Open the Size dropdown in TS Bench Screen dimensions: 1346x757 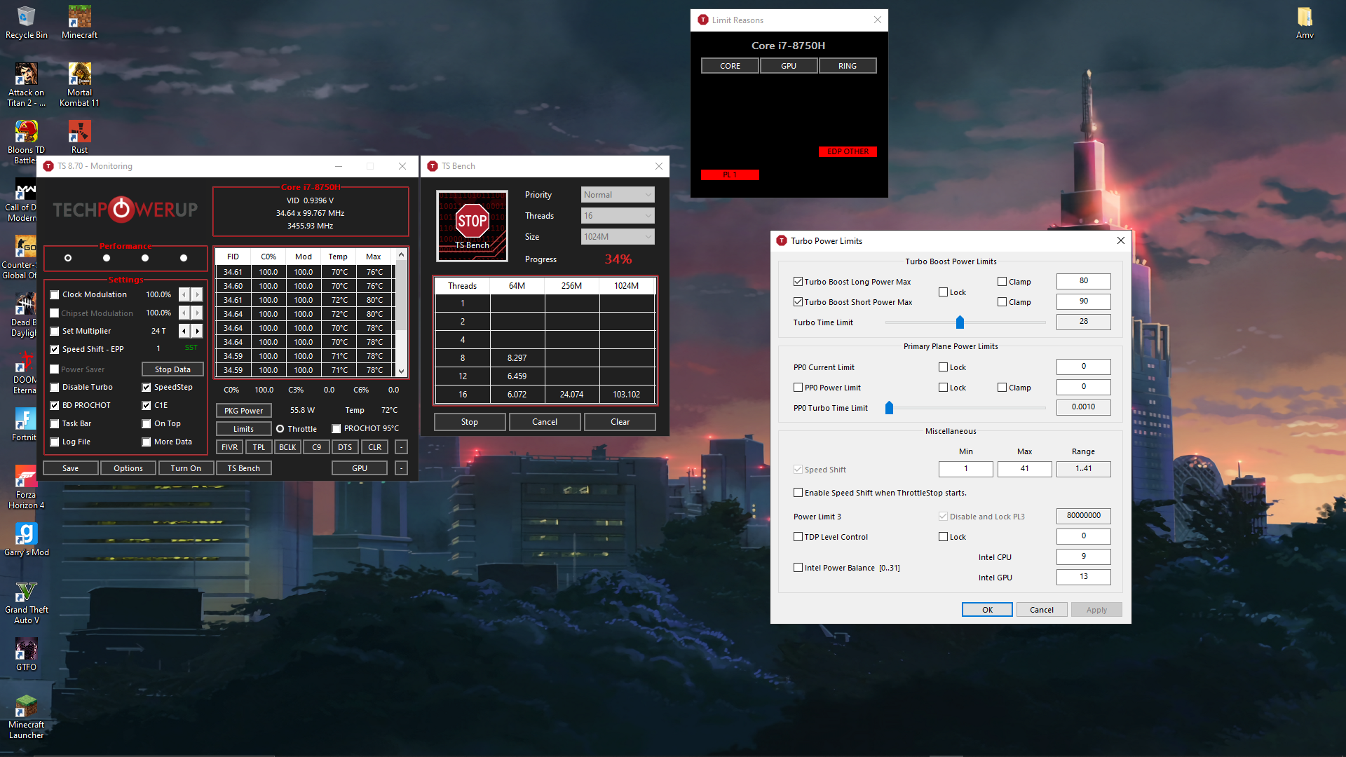[x=618, y=237]
